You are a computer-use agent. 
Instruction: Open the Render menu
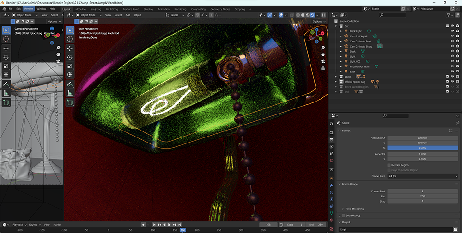[x=29, y=9]
